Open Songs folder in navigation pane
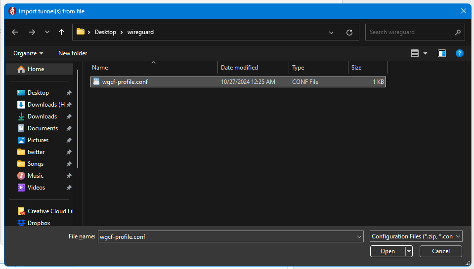This screenshot has width=474, height=269. (x=31, y=164)
